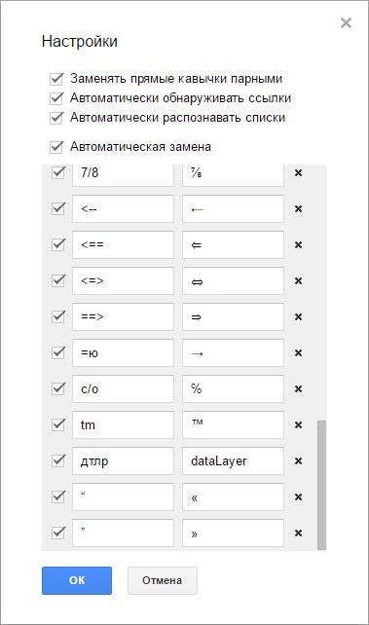The image size is (369, 625).
Task: Delete the дтлр dataLayer substitution row
Action: pos(298,460)
